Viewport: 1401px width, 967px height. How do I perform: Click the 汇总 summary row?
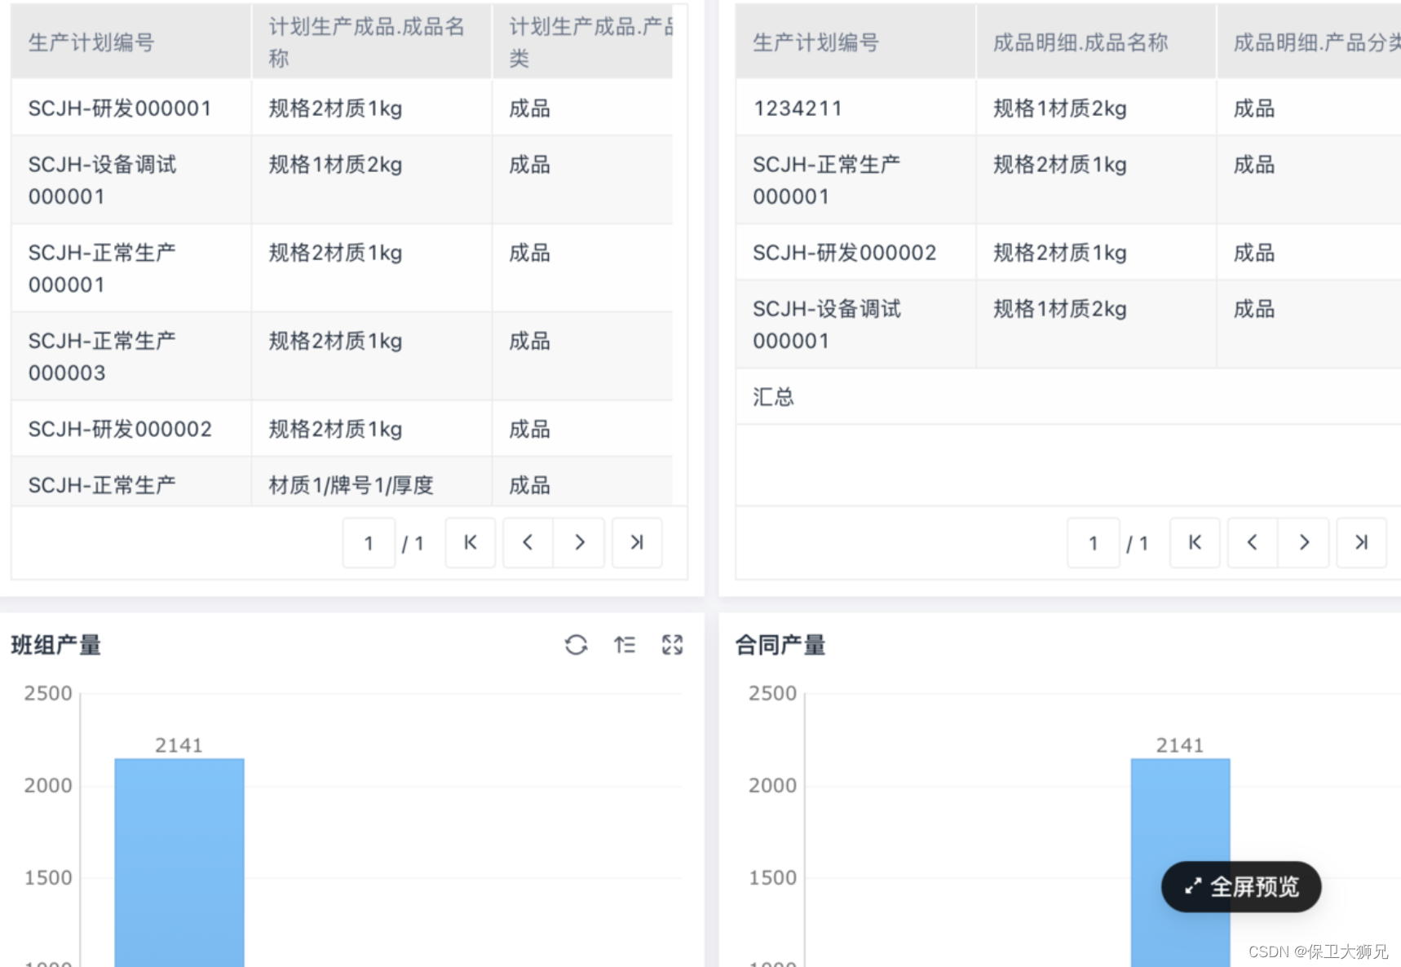(772, 397)
